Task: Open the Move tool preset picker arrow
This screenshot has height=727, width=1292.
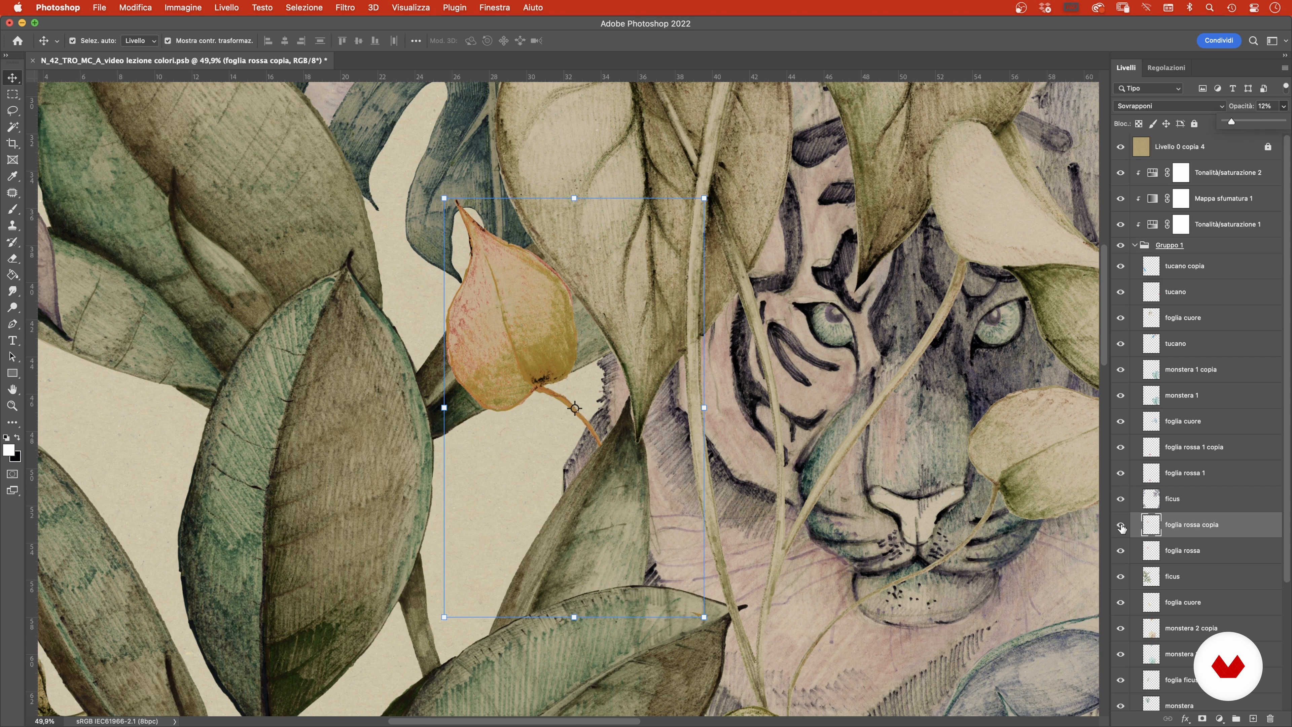Action: pyautogui.click(x=57, y=41)
